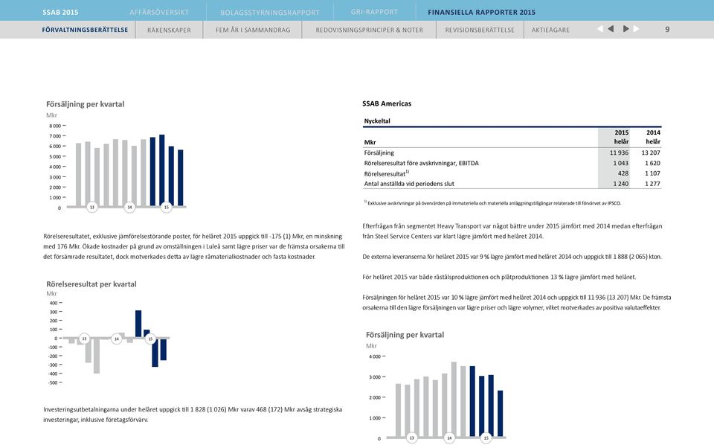Click the white right arrow in navigation bar

[636, 29]
